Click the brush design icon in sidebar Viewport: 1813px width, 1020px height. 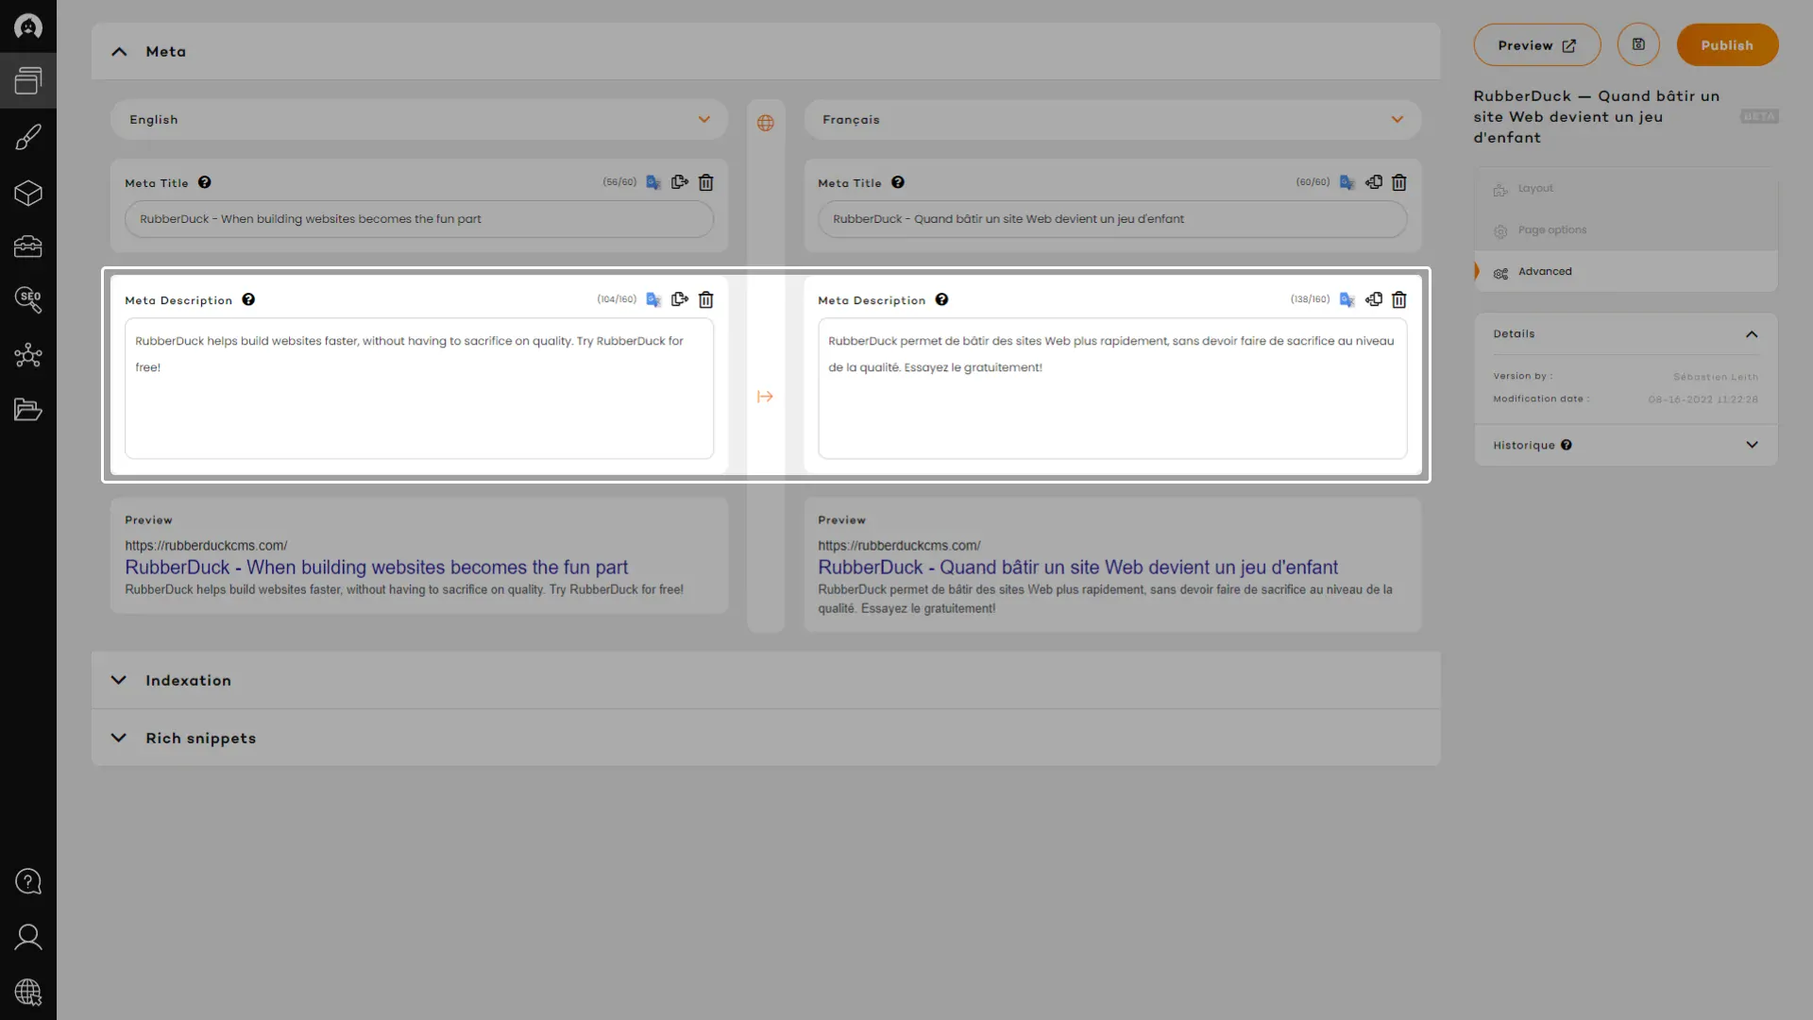click(x=28, y=138)
